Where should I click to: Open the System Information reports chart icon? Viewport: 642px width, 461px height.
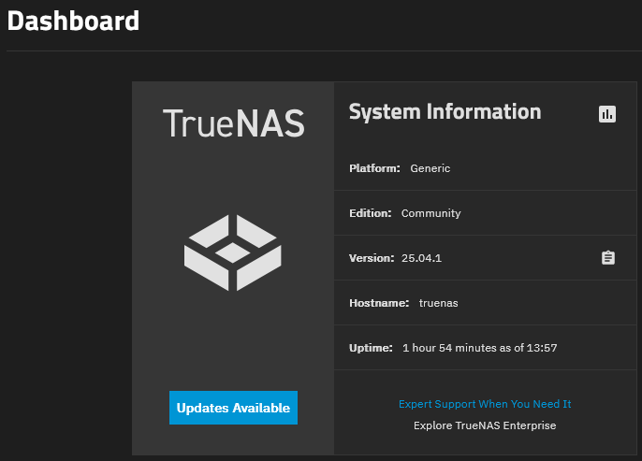click(606, 114)
